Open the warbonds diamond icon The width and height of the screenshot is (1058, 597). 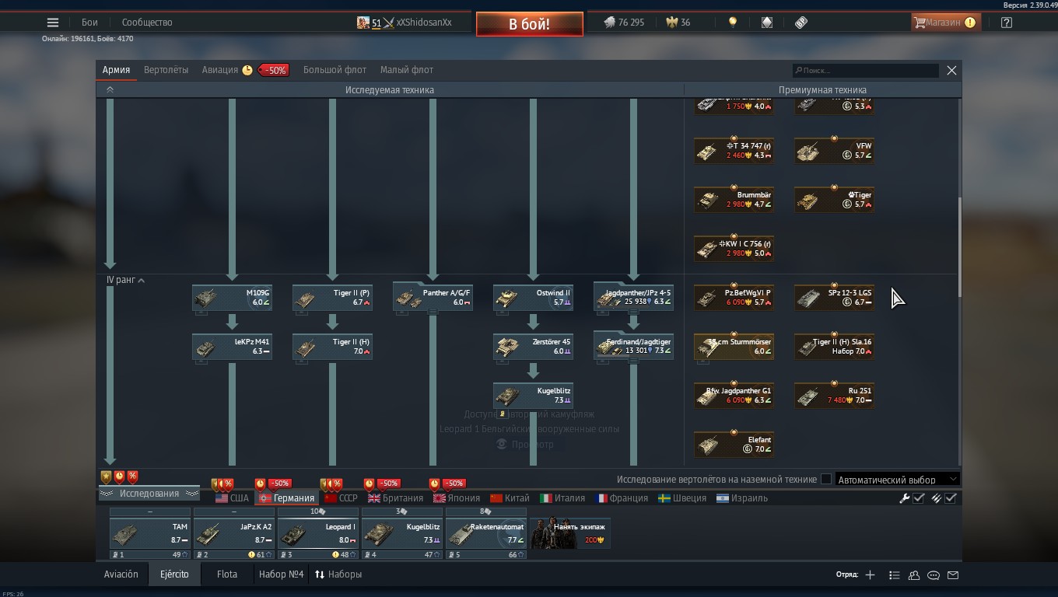click(x=767, y=23)
